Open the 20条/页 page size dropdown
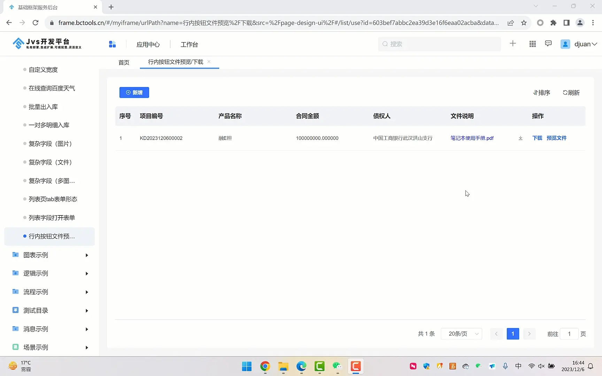Screen dimensions: 602x376 coord(461,334)
